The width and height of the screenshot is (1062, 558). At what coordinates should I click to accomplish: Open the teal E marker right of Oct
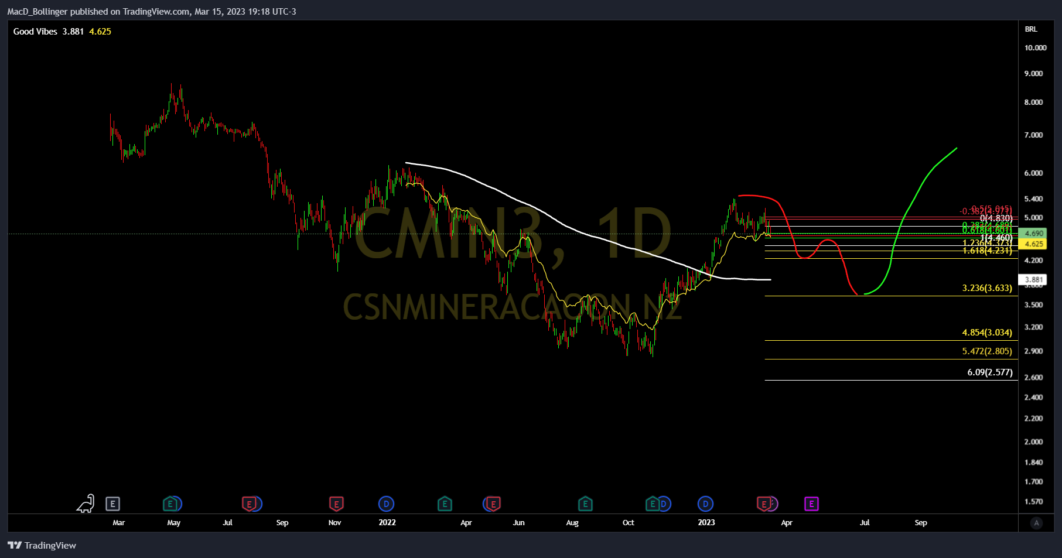(x=652, y=504)
